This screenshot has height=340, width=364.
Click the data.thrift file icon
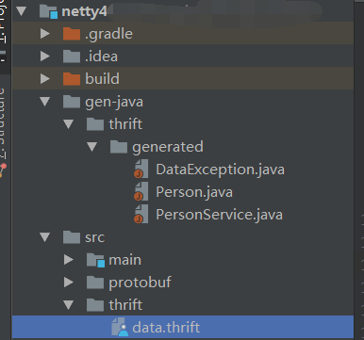click(x=120, y=327)
